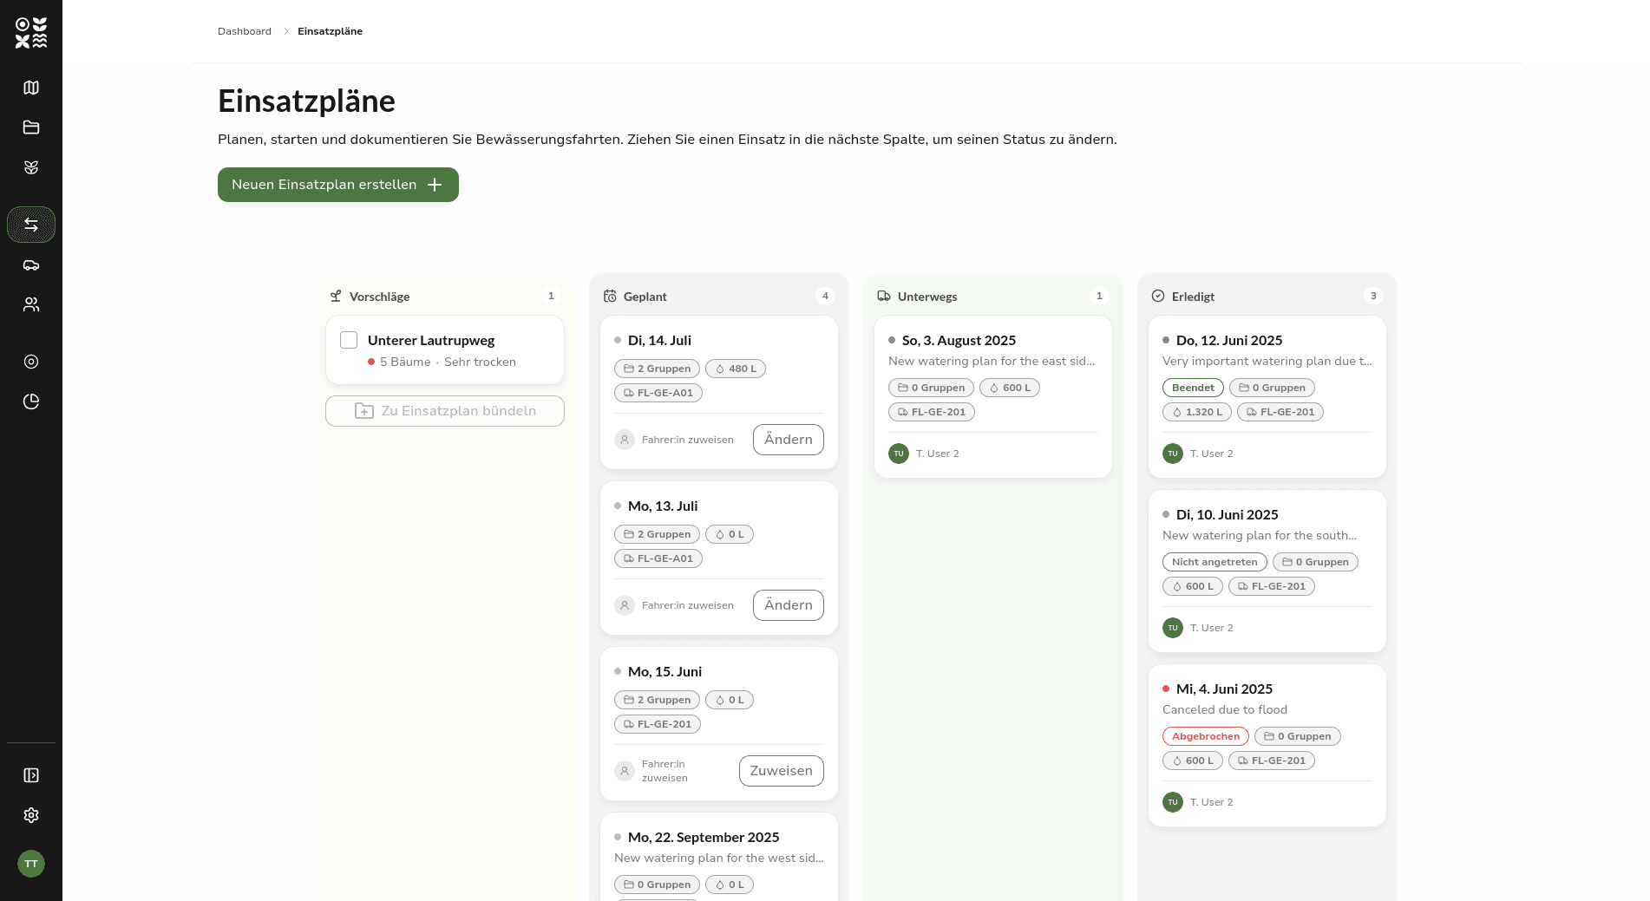This screenshot has width=1650, height=901.
Task: Open the Einsatzpläne arrows icon in sidebar
Action: 31,225
